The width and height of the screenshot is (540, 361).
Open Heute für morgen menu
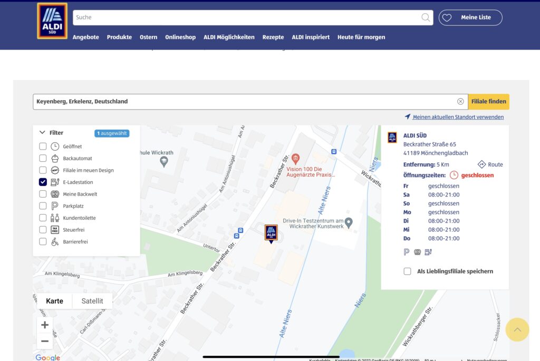tap(361, 37)
